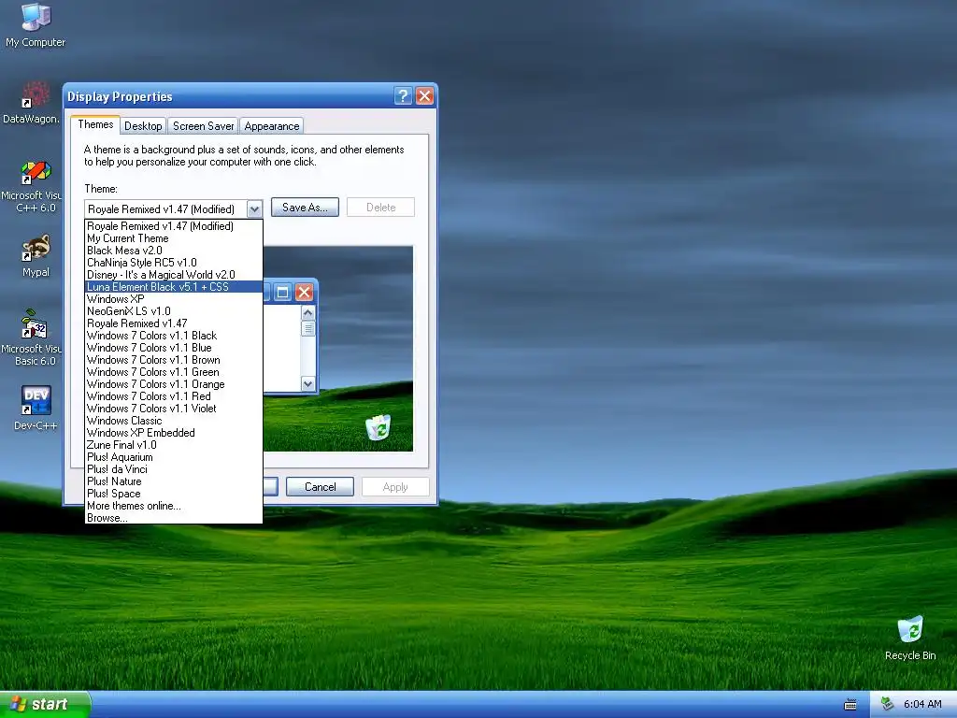
Task: Select the Mypal browser icon
Action: (36, 256)
